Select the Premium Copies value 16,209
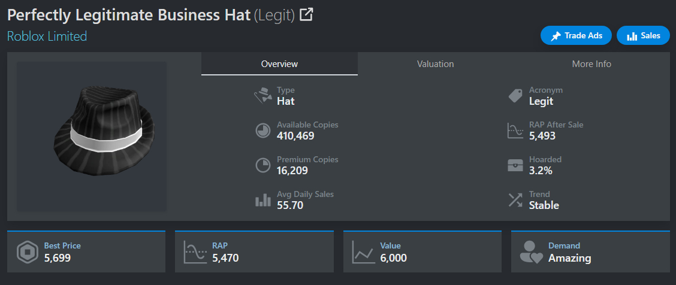 point(292,171)
